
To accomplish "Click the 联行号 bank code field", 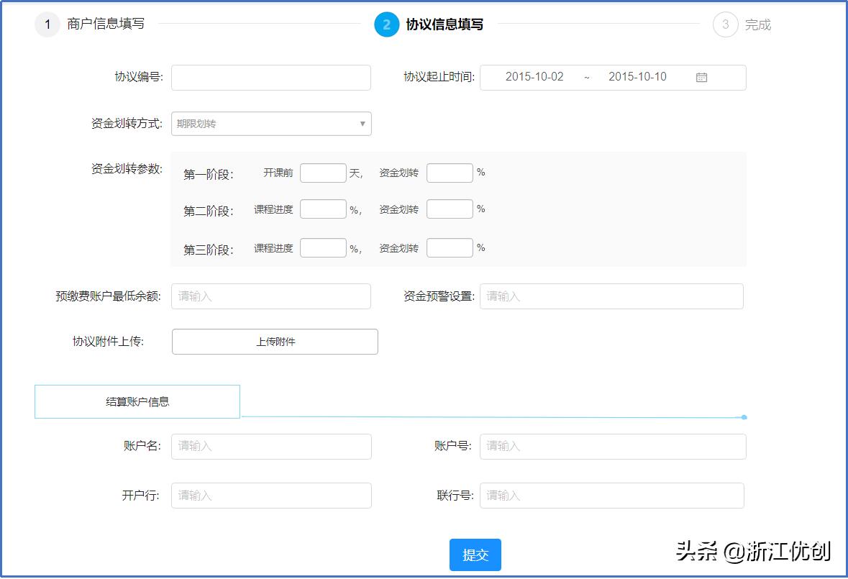I will [612, 495].
